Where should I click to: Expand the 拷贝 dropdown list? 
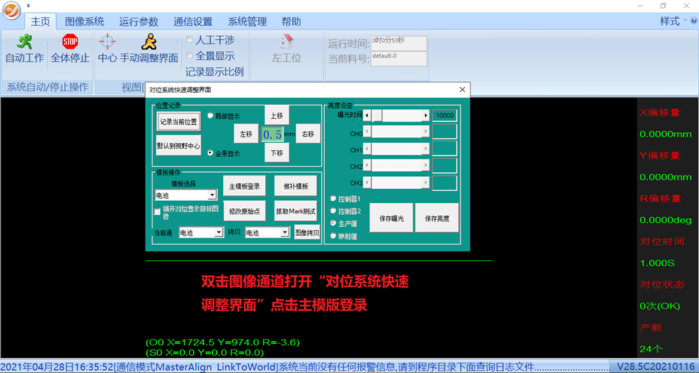(x=285, y=233)
